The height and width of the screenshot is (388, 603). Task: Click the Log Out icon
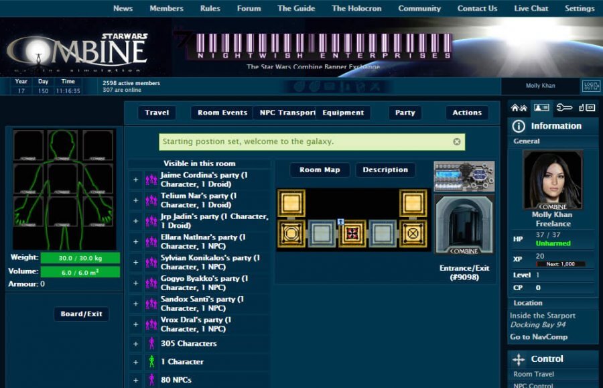(591, 86)
